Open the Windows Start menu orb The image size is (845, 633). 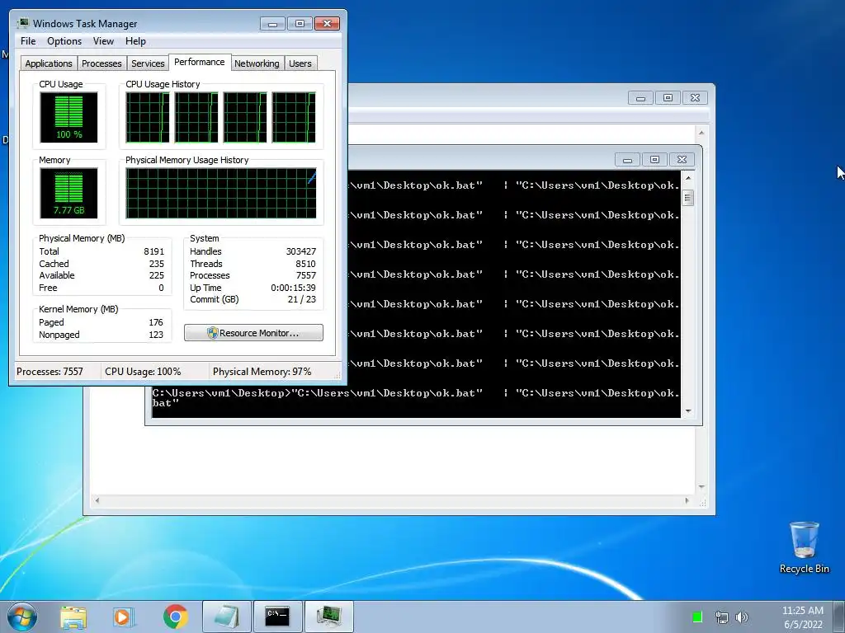22,617
